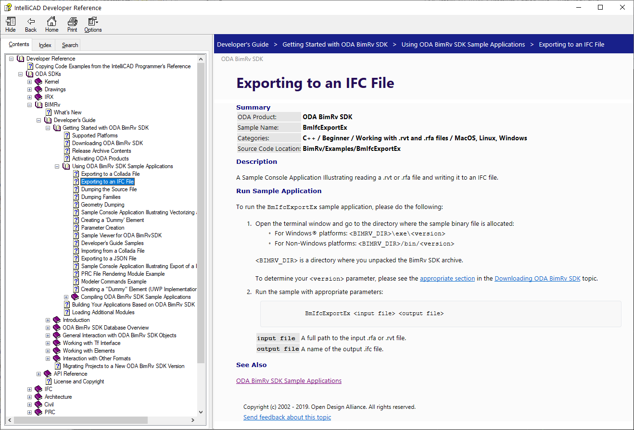Select Importing from a Collada File topic
Image resolution: width=634 pixels, height=430 pixels.
113,251
